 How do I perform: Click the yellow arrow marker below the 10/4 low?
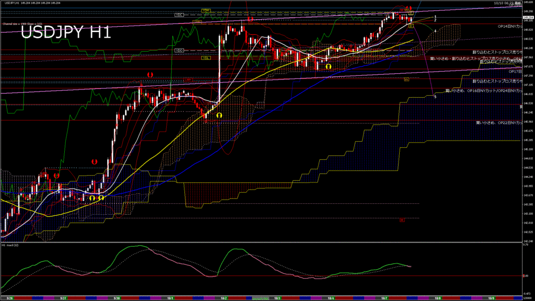point(328,67)
